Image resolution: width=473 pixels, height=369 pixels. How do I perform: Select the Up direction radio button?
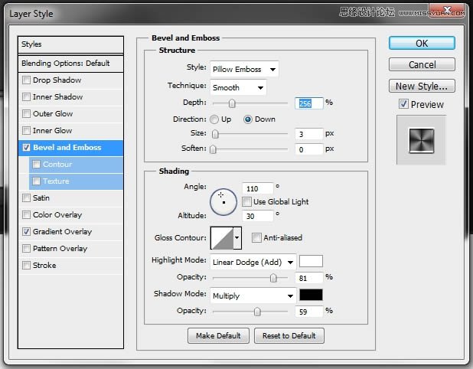(x=214, y=119)
